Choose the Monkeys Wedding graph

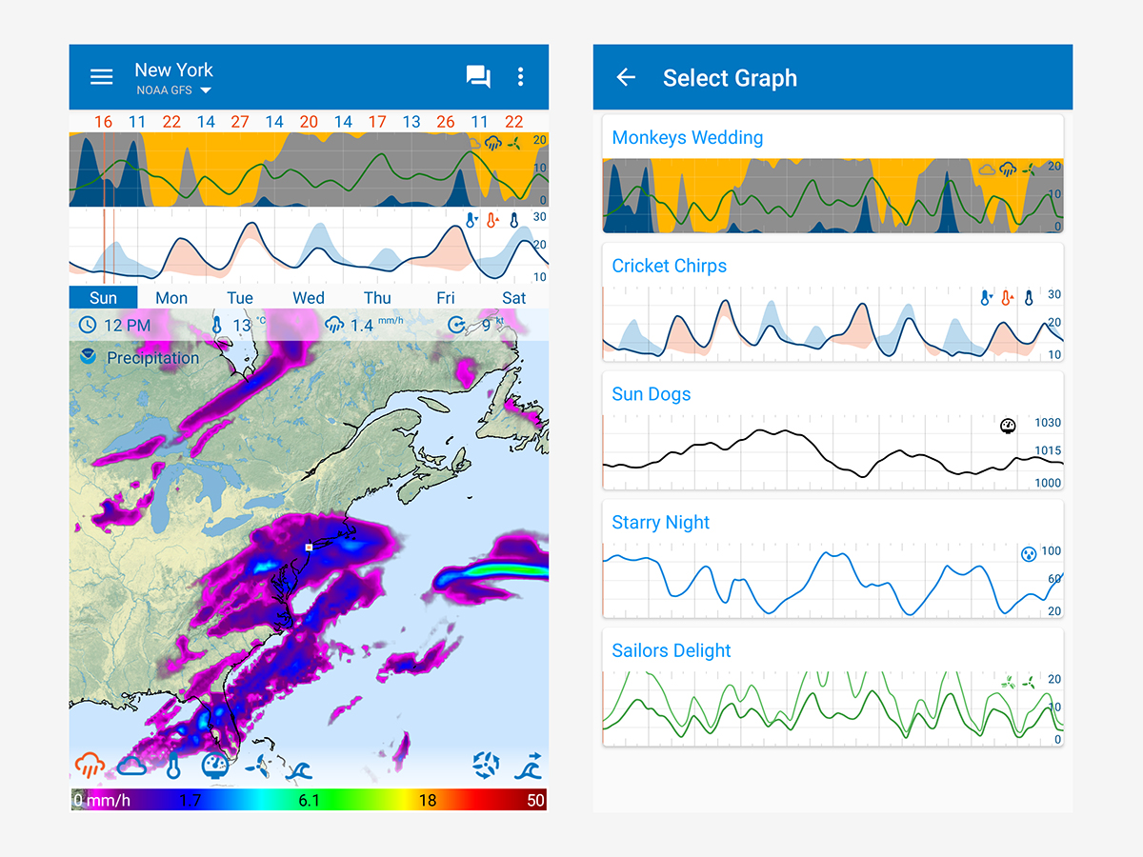[832, 177]
